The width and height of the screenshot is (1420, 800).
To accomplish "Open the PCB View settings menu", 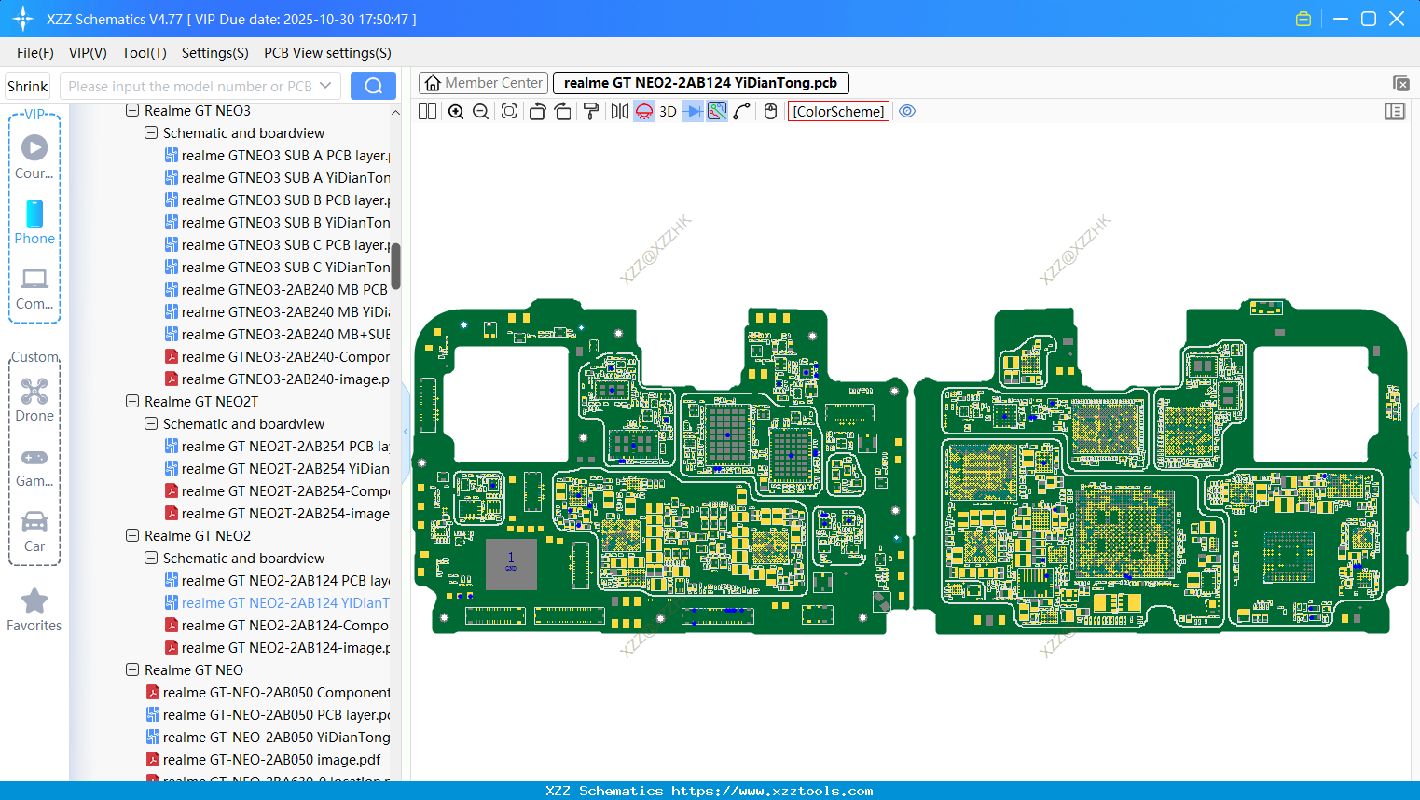I will [327, 53].
